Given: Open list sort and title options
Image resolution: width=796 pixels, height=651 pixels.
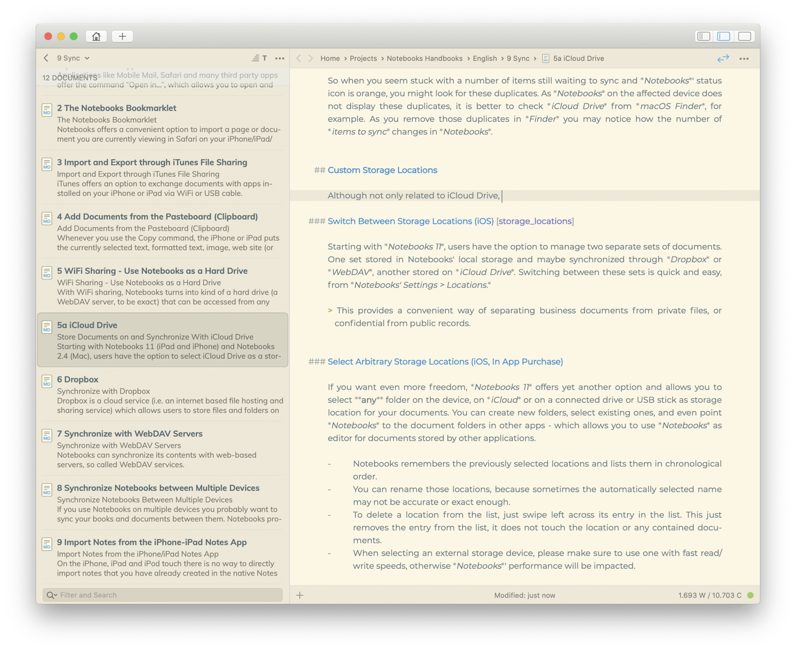Looking at the screenshot, I should pyautogui.click(x=259, y=58).
